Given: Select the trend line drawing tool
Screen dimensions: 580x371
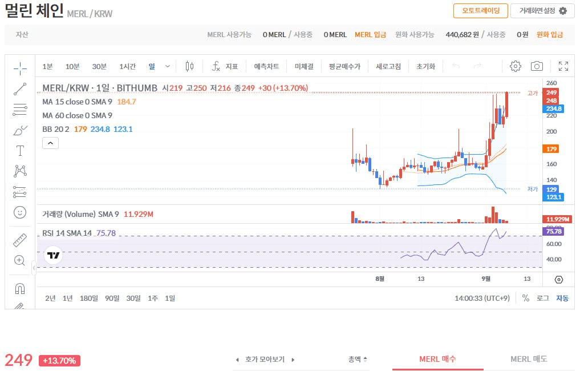Looking at the screenshot, I should tap(20, 89).
